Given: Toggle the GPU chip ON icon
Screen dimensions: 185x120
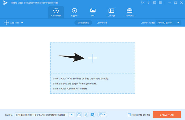Looking at the screenshot, I should [93, 115].
